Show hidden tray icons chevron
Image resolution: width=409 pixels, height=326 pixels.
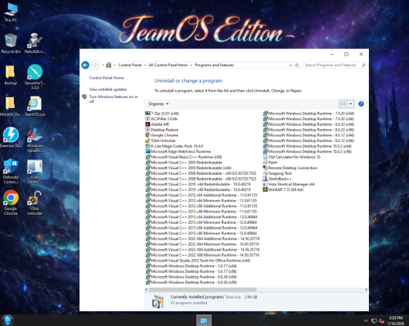366,320
